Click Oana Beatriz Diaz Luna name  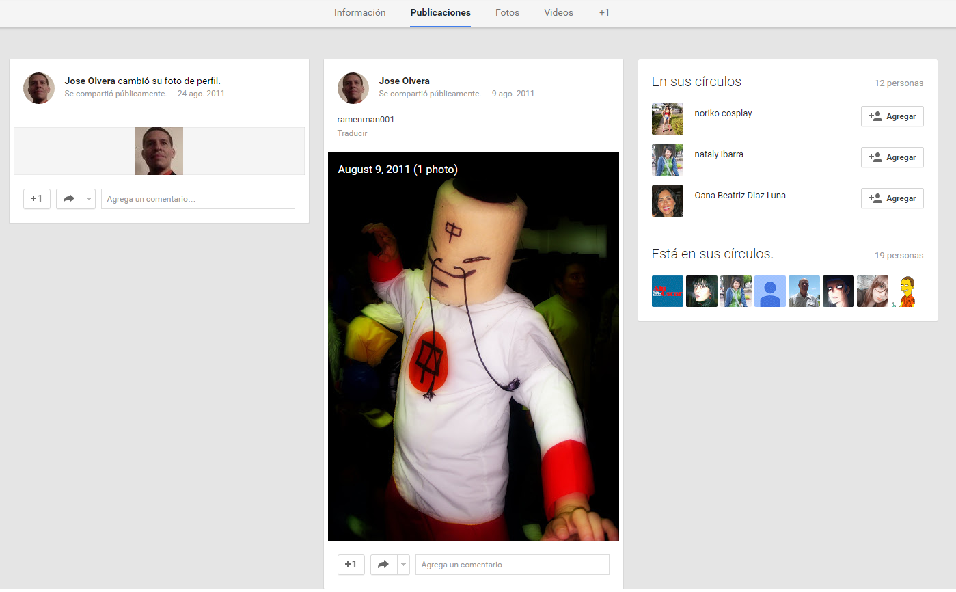click(x=740, y=196)
